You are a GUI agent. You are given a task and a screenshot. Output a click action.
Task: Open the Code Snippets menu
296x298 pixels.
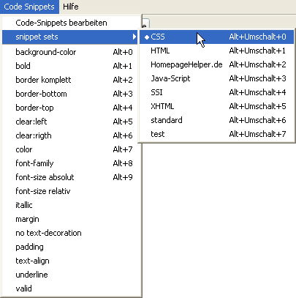click(29, 7)
